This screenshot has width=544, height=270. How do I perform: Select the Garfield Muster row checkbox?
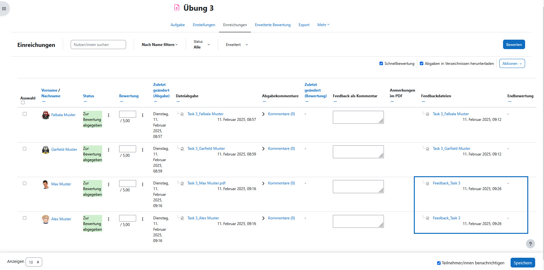(25, 149)
